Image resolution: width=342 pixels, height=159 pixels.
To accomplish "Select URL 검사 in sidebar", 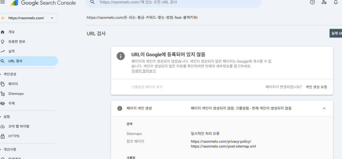I will pyautogui.click(x=29, y=61).
